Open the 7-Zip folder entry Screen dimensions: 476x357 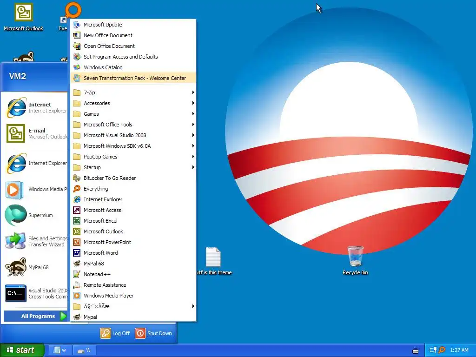coord(133,93)
